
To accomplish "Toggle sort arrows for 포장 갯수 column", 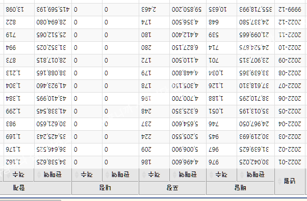I will click(x=144, y=175).
